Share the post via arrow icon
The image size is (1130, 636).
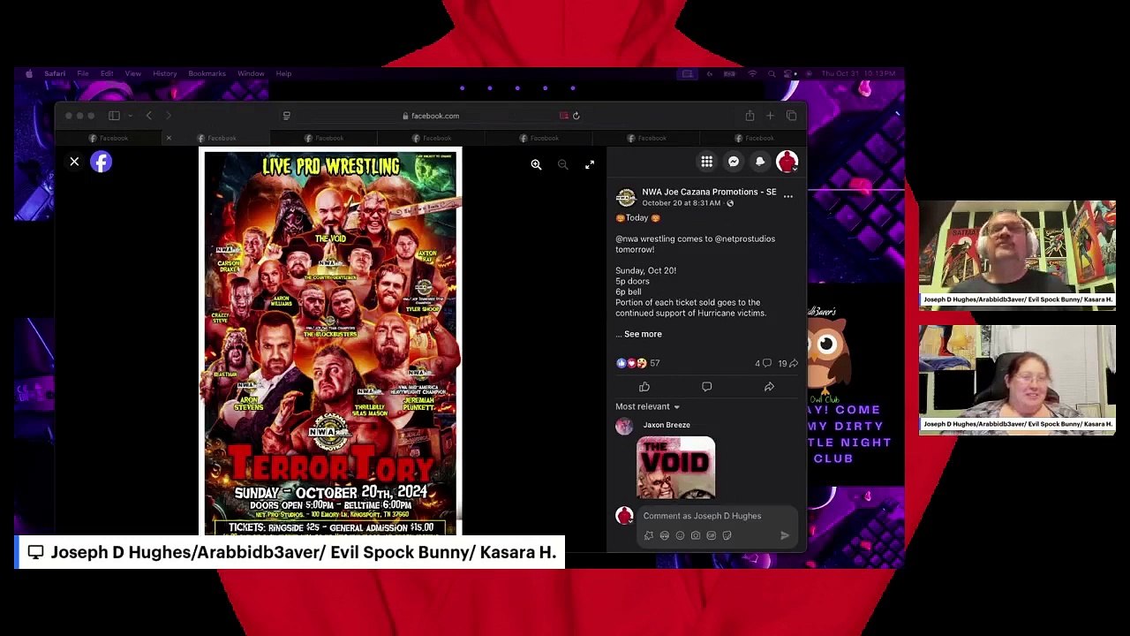pyautogui.click(x=769, y=387)
